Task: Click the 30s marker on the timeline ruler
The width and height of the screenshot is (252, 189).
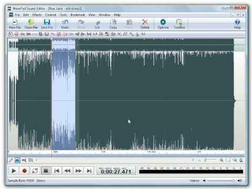Action: click(55, 152)
